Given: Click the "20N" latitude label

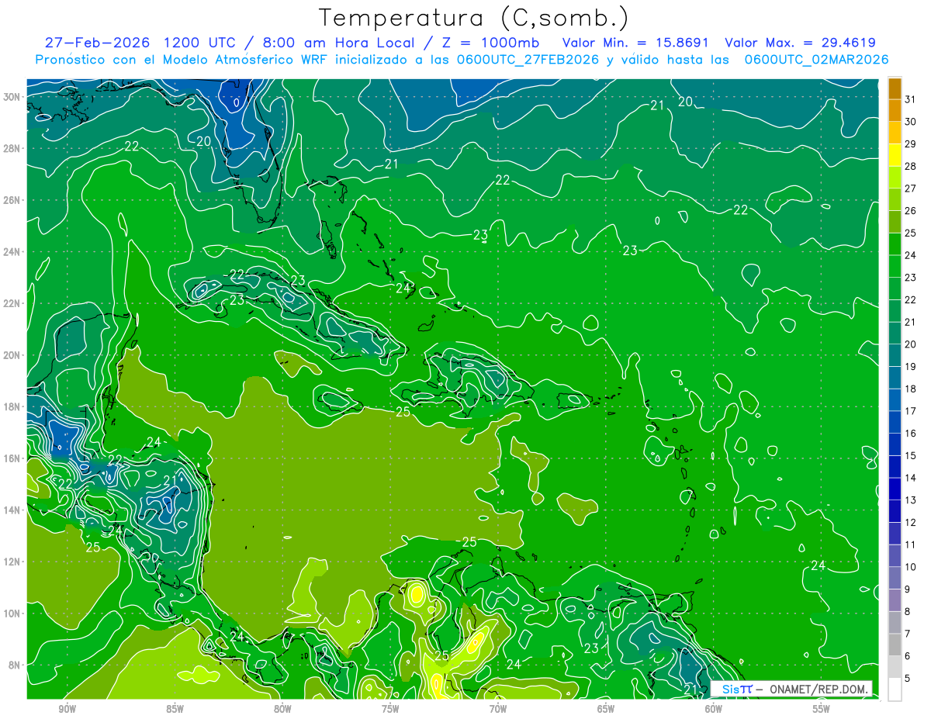Looking at the screenshot, I should tap(12, 355).
